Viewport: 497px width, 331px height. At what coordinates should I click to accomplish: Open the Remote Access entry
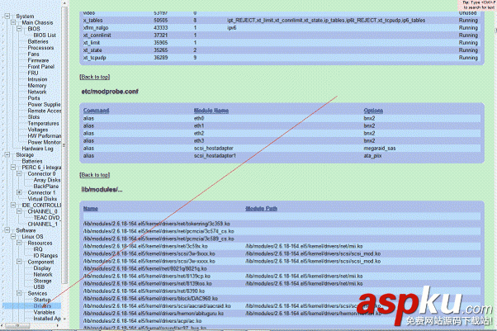tap(44, 111)
